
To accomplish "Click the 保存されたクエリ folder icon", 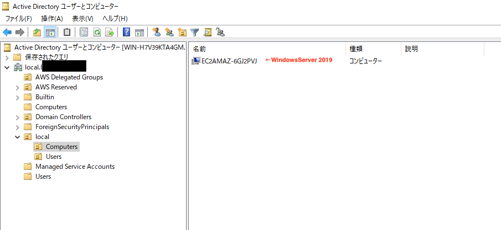I will 17,57.
